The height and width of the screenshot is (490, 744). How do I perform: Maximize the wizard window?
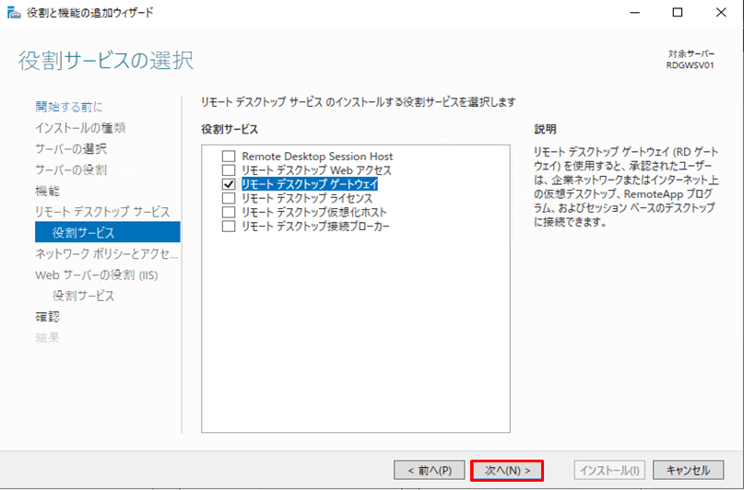[x=678, y=13]
